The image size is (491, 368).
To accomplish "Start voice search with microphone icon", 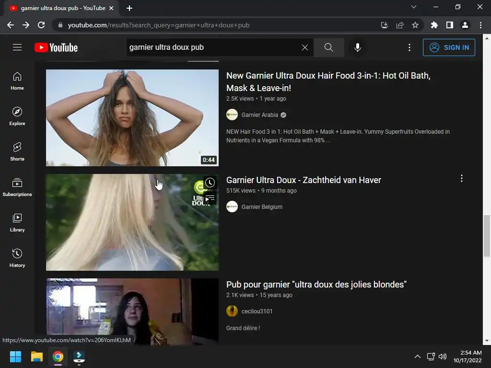I will [357, 47].
